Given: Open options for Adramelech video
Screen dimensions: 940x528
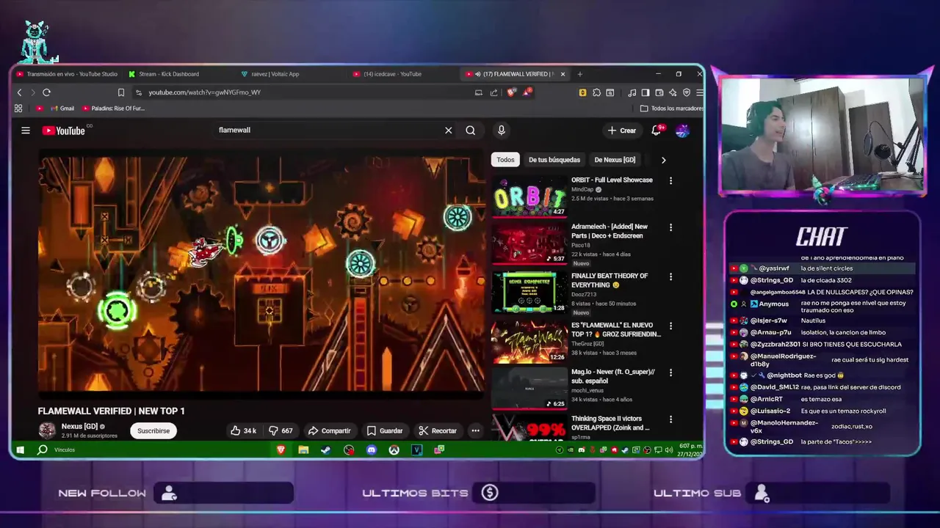Looking at the screenshot, I should point(670,227).
